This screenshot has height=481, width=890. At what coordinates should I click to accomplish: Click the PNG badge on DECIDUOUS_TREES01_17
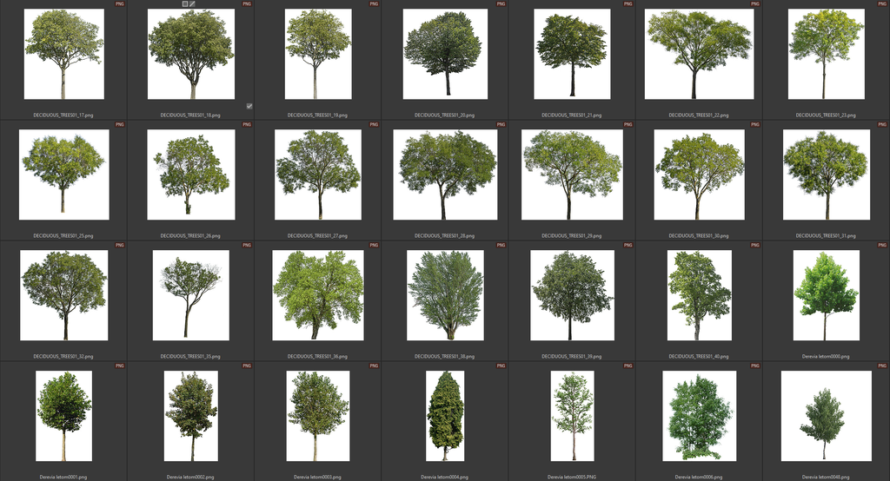pyautogui.click(x=119, y=4)
